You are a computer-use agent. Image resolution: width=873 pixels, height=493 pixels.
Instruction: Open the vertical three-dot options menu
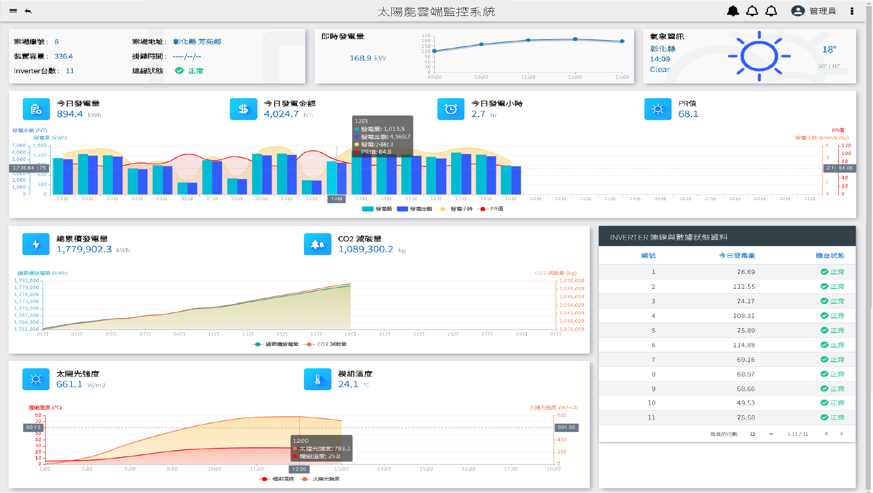(851, 11)
